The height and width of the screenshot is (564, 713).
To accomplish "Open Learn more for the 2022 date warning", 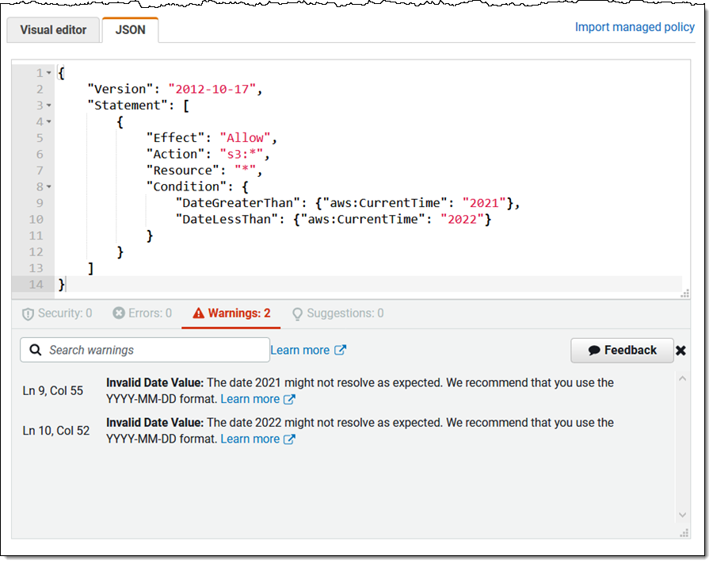I will [257, 439].
